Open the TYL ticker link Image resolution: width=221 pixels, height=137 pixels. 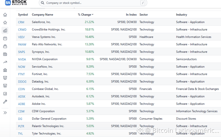coord(20,134)
